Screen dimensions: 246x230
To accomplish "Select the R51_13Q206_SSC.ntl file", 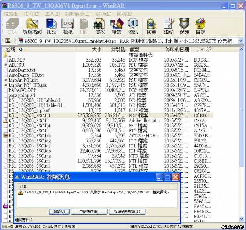I will tap(29, 166).
